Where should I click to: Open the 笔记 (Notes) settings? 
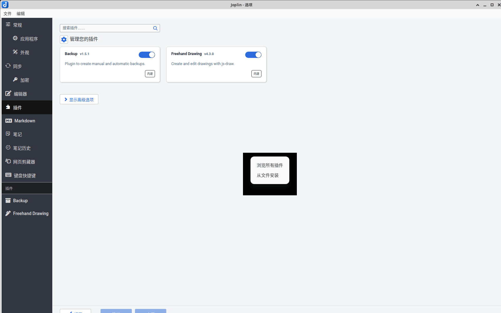pyautogui.click(x=27, y=134)
